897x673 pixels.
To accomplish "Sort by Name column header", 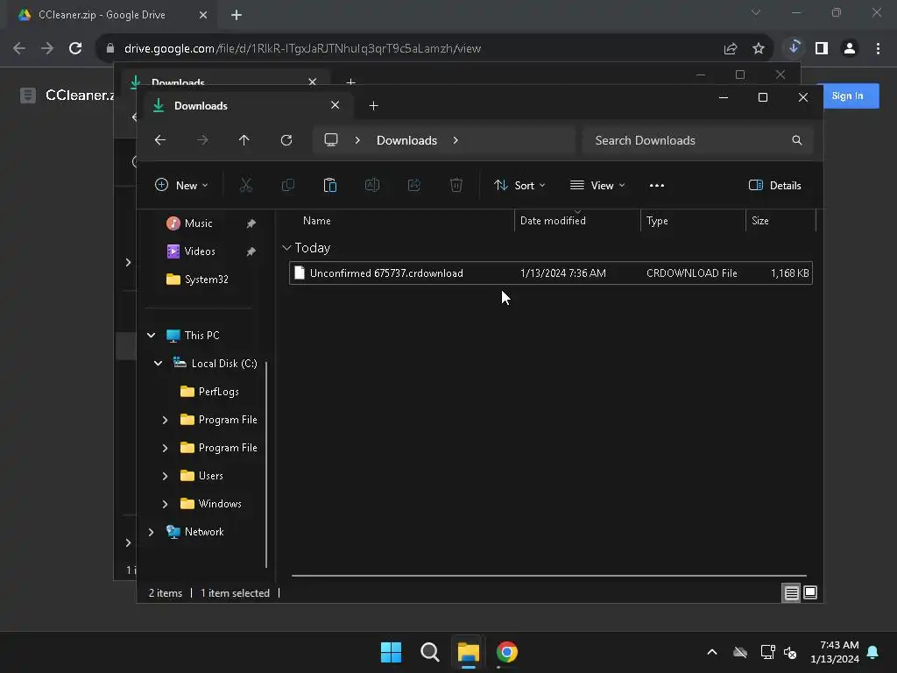I will pyautogui.click(x=316, y=221).
